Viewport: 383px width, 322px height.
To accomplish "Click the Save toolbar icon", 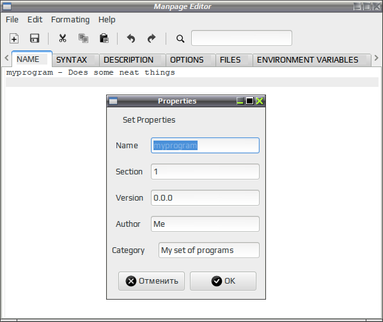I will click(x=35, y=38).
